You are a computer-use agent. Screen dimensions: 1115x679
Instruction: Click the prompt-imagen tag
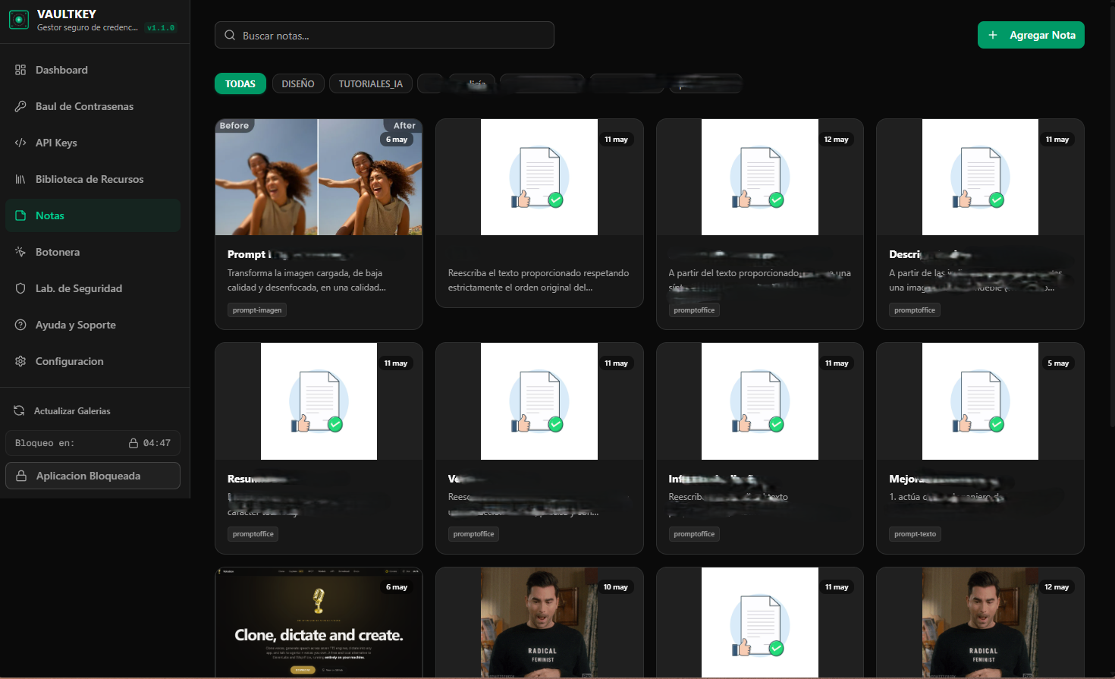(257, 310)
